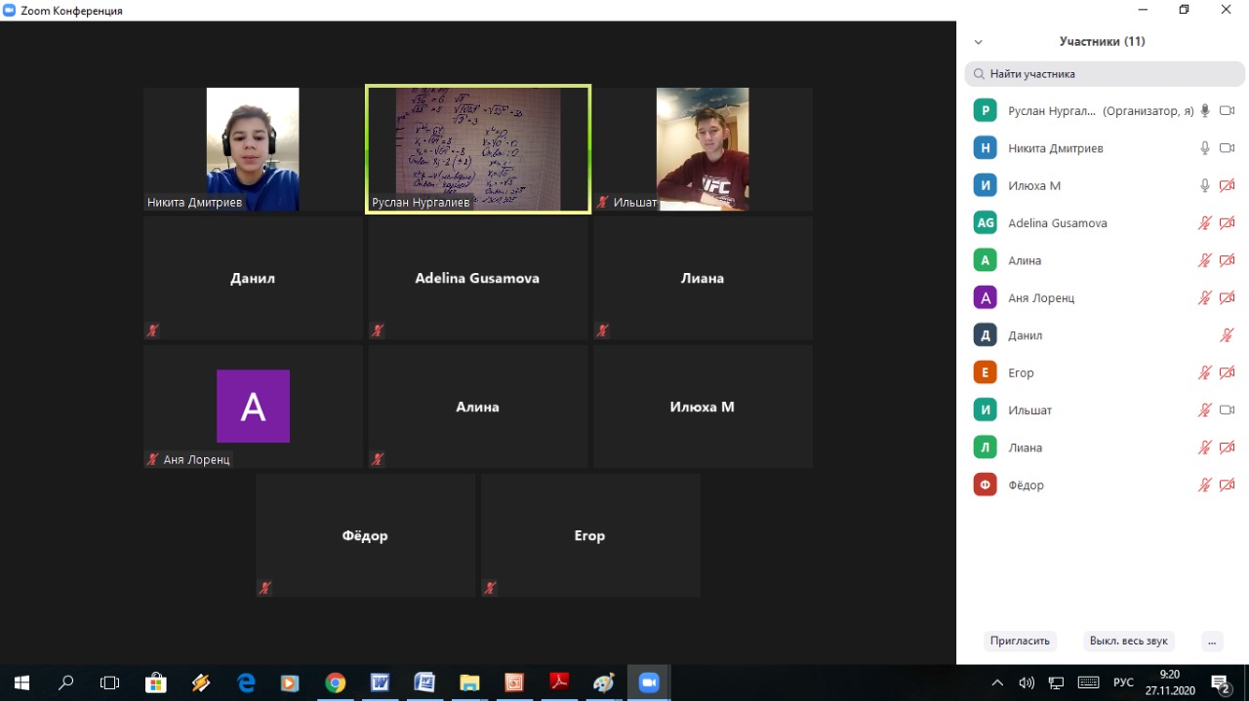This screenshot has height=701, width=1249.
Task: Launch Google Chrome from the taskbar
Action: tap(335, 682)
